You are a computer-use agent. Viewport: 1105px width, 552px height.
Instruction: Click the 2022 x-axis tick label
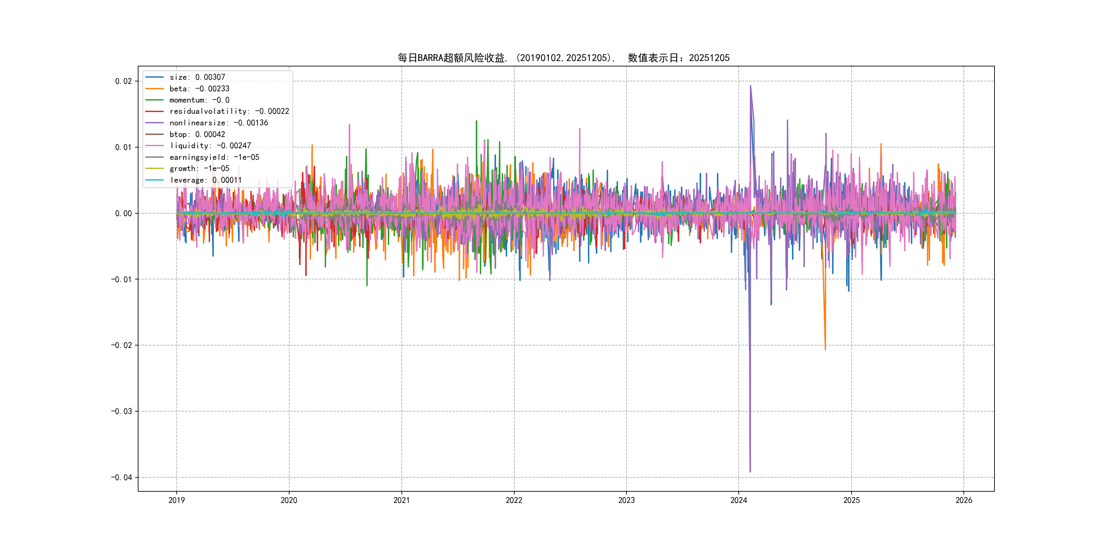click(514, 500)
